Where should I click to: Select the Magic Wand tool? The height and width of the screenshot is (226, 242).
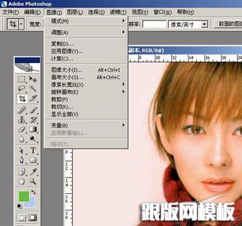coord(33,89)
